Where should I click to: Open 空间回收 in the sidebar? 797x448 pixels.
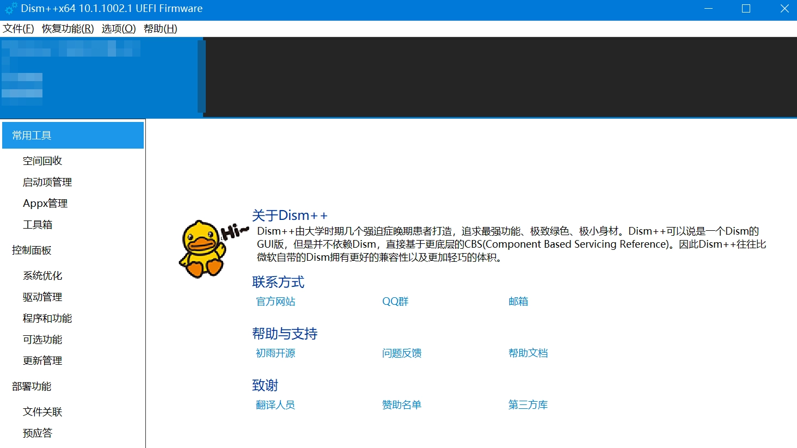coord(42,161)
